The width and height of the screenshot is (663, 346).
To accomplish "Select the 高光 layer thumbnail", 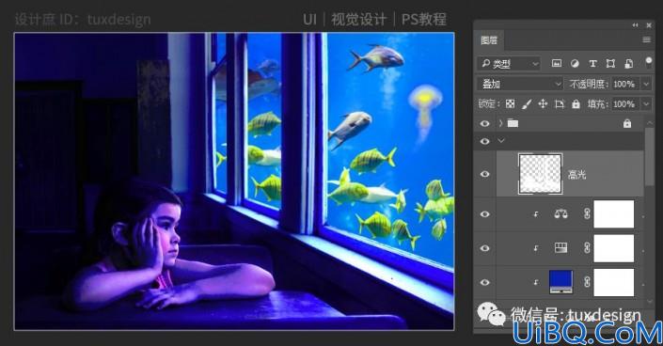I will pos(541,174).
